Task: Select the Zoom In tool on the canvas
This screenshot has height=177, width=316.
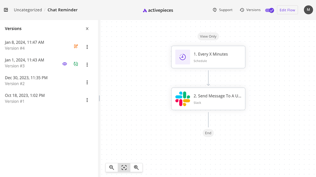Action: coord(136,167)
